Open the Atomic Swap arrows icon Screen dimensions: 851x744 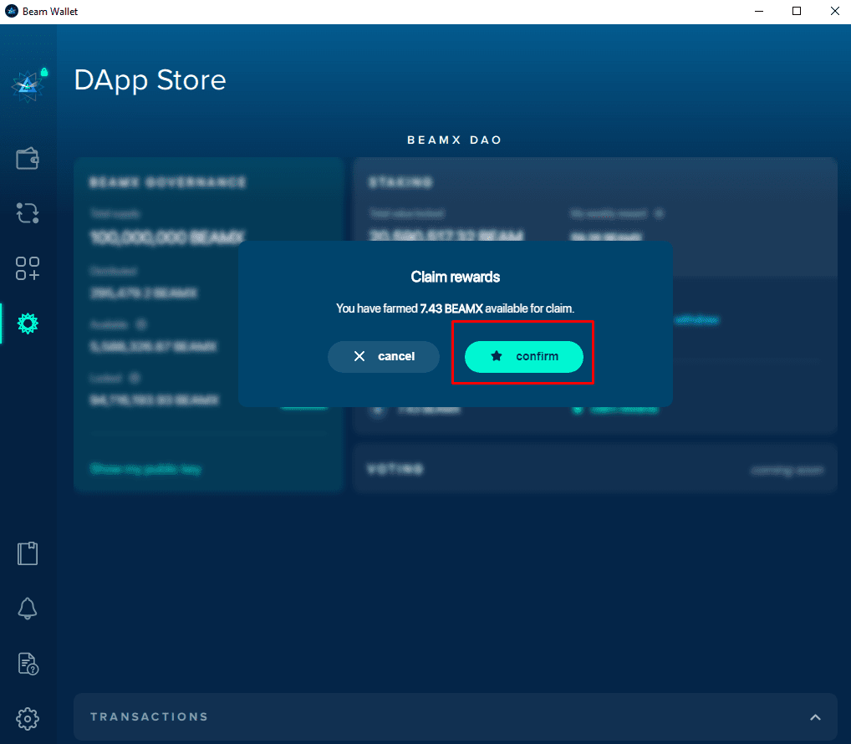pyautogui.click(x=28, y=213)
